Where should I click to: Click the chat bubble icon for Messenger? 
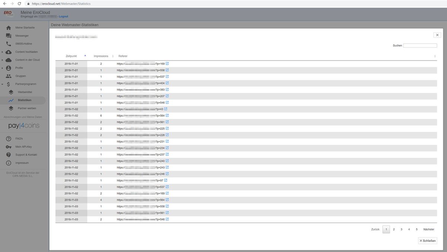point(9,36)
